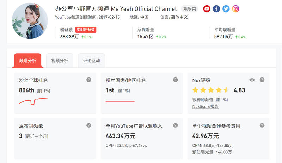Click the 预估曝光量: 446.03万 text
Screen dimensions: 282x163
[212, 152]
